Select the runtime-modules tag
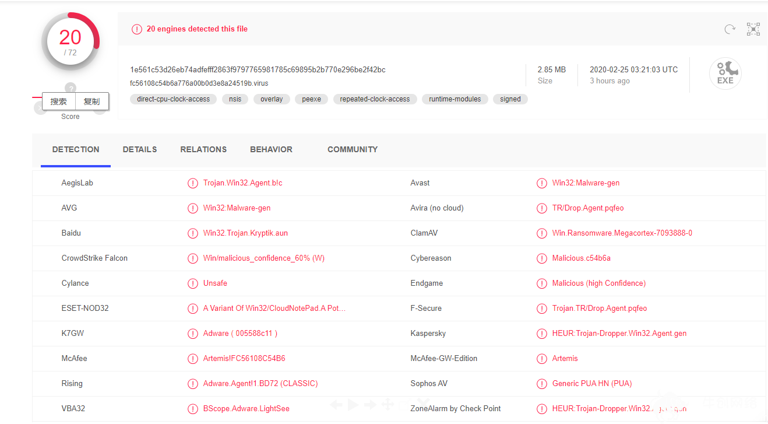Image resolution: width=768 pixels, height=424 pixels. (x=455, y=99)
